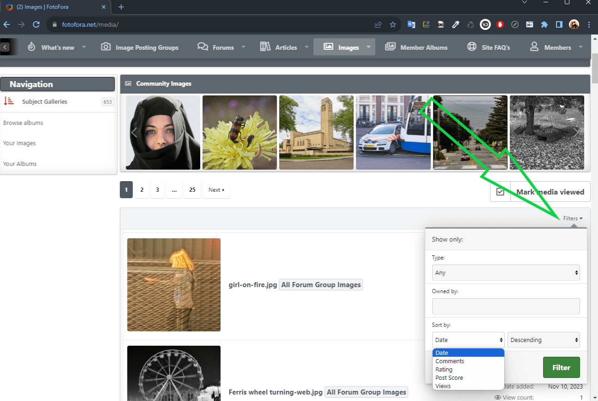
Task: Choose Rating in the sort list
Action: click(468, 369)
